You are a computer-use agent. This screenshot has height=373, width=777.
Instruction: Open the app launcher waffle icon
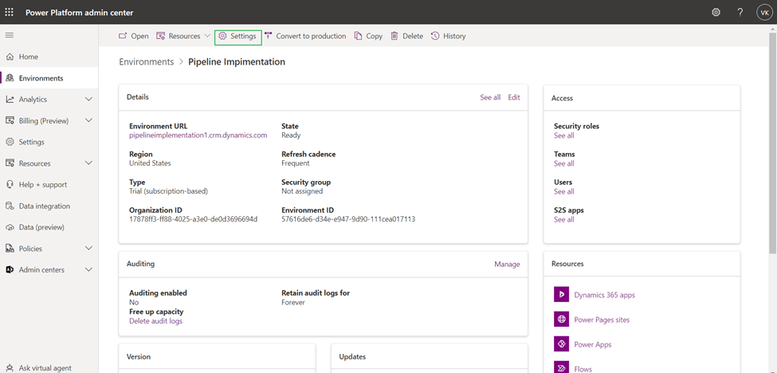(10, 13)
